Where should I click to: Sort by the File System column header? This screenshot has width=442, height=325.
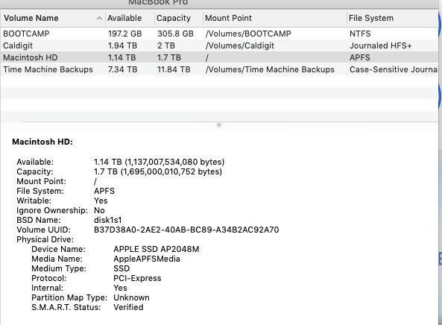click(392, 18)
